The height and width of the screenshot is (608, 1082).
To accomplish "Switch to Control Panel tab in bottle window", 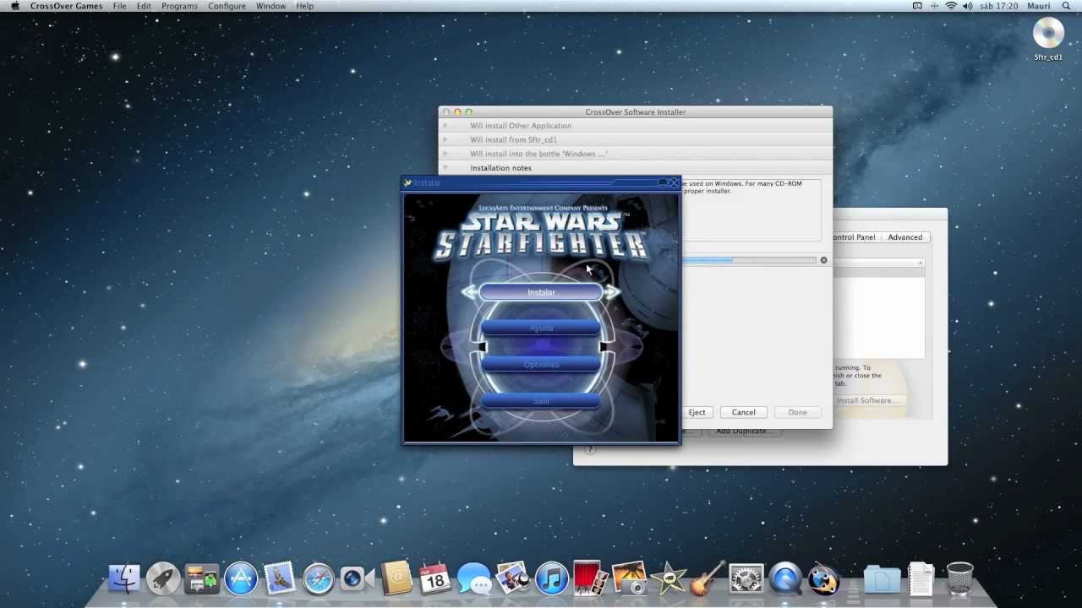I will click(855, 237).
